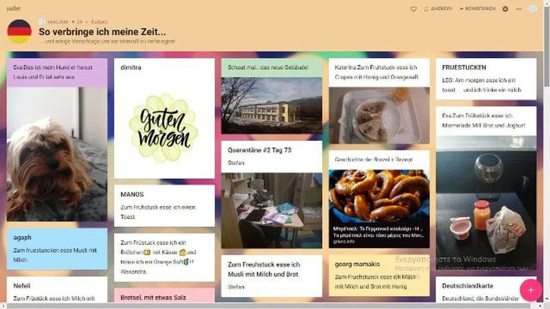Screen dimensions: 550x309
Task: Click the pink plus add-post button
Action: [531, 290]
